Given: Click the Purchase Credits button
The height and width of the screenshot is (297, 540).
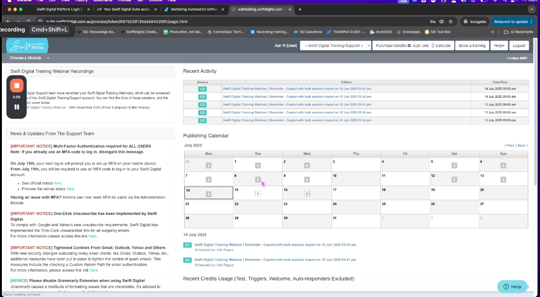Looking at the screenshot, I should 413,46.
